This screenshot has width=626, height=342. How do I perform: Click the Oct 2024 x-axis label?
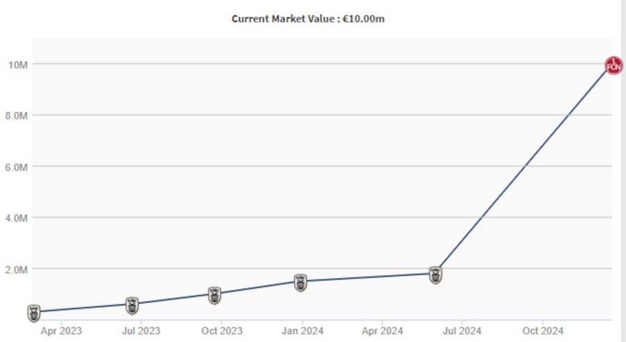[x=543, y=331]
